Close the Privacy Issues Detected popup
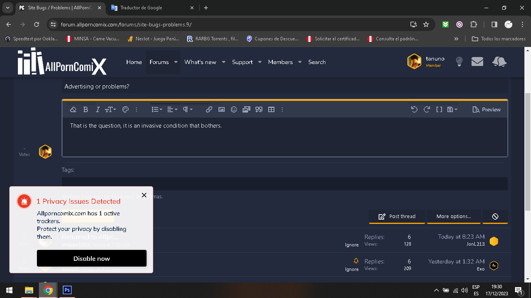 tap(144, 195)
